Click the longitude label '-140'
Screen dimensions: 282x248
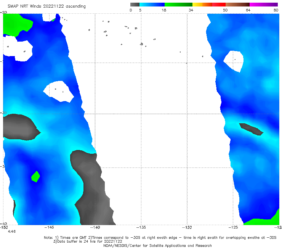95,227
